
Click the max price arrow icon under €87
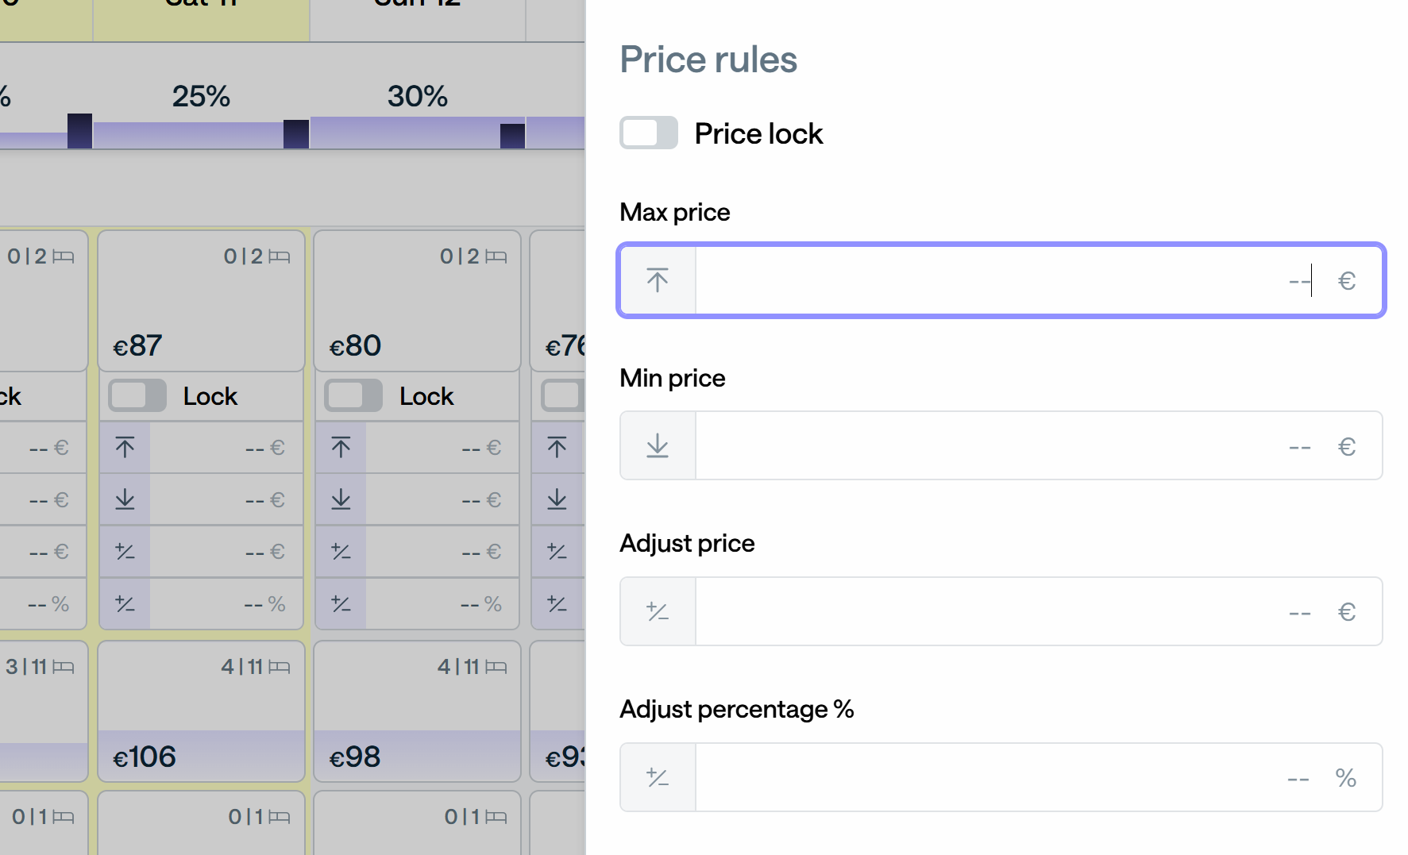coord(125,448)
